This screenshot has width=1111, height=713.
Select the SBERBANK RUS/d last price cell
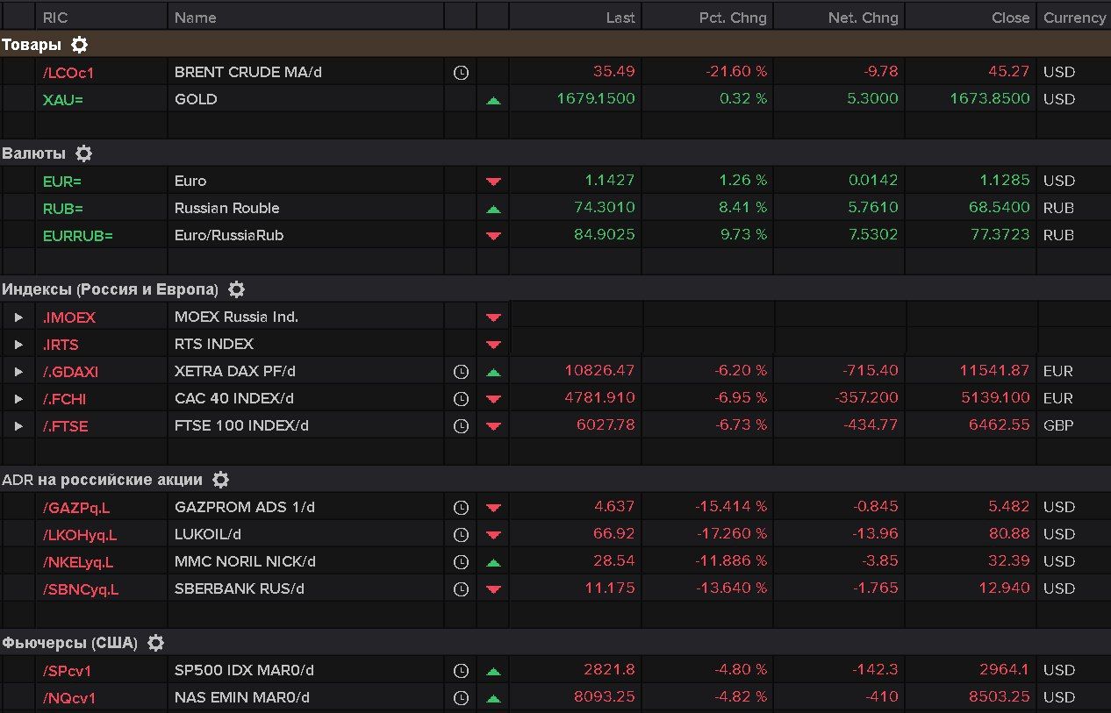coord(609,588)
